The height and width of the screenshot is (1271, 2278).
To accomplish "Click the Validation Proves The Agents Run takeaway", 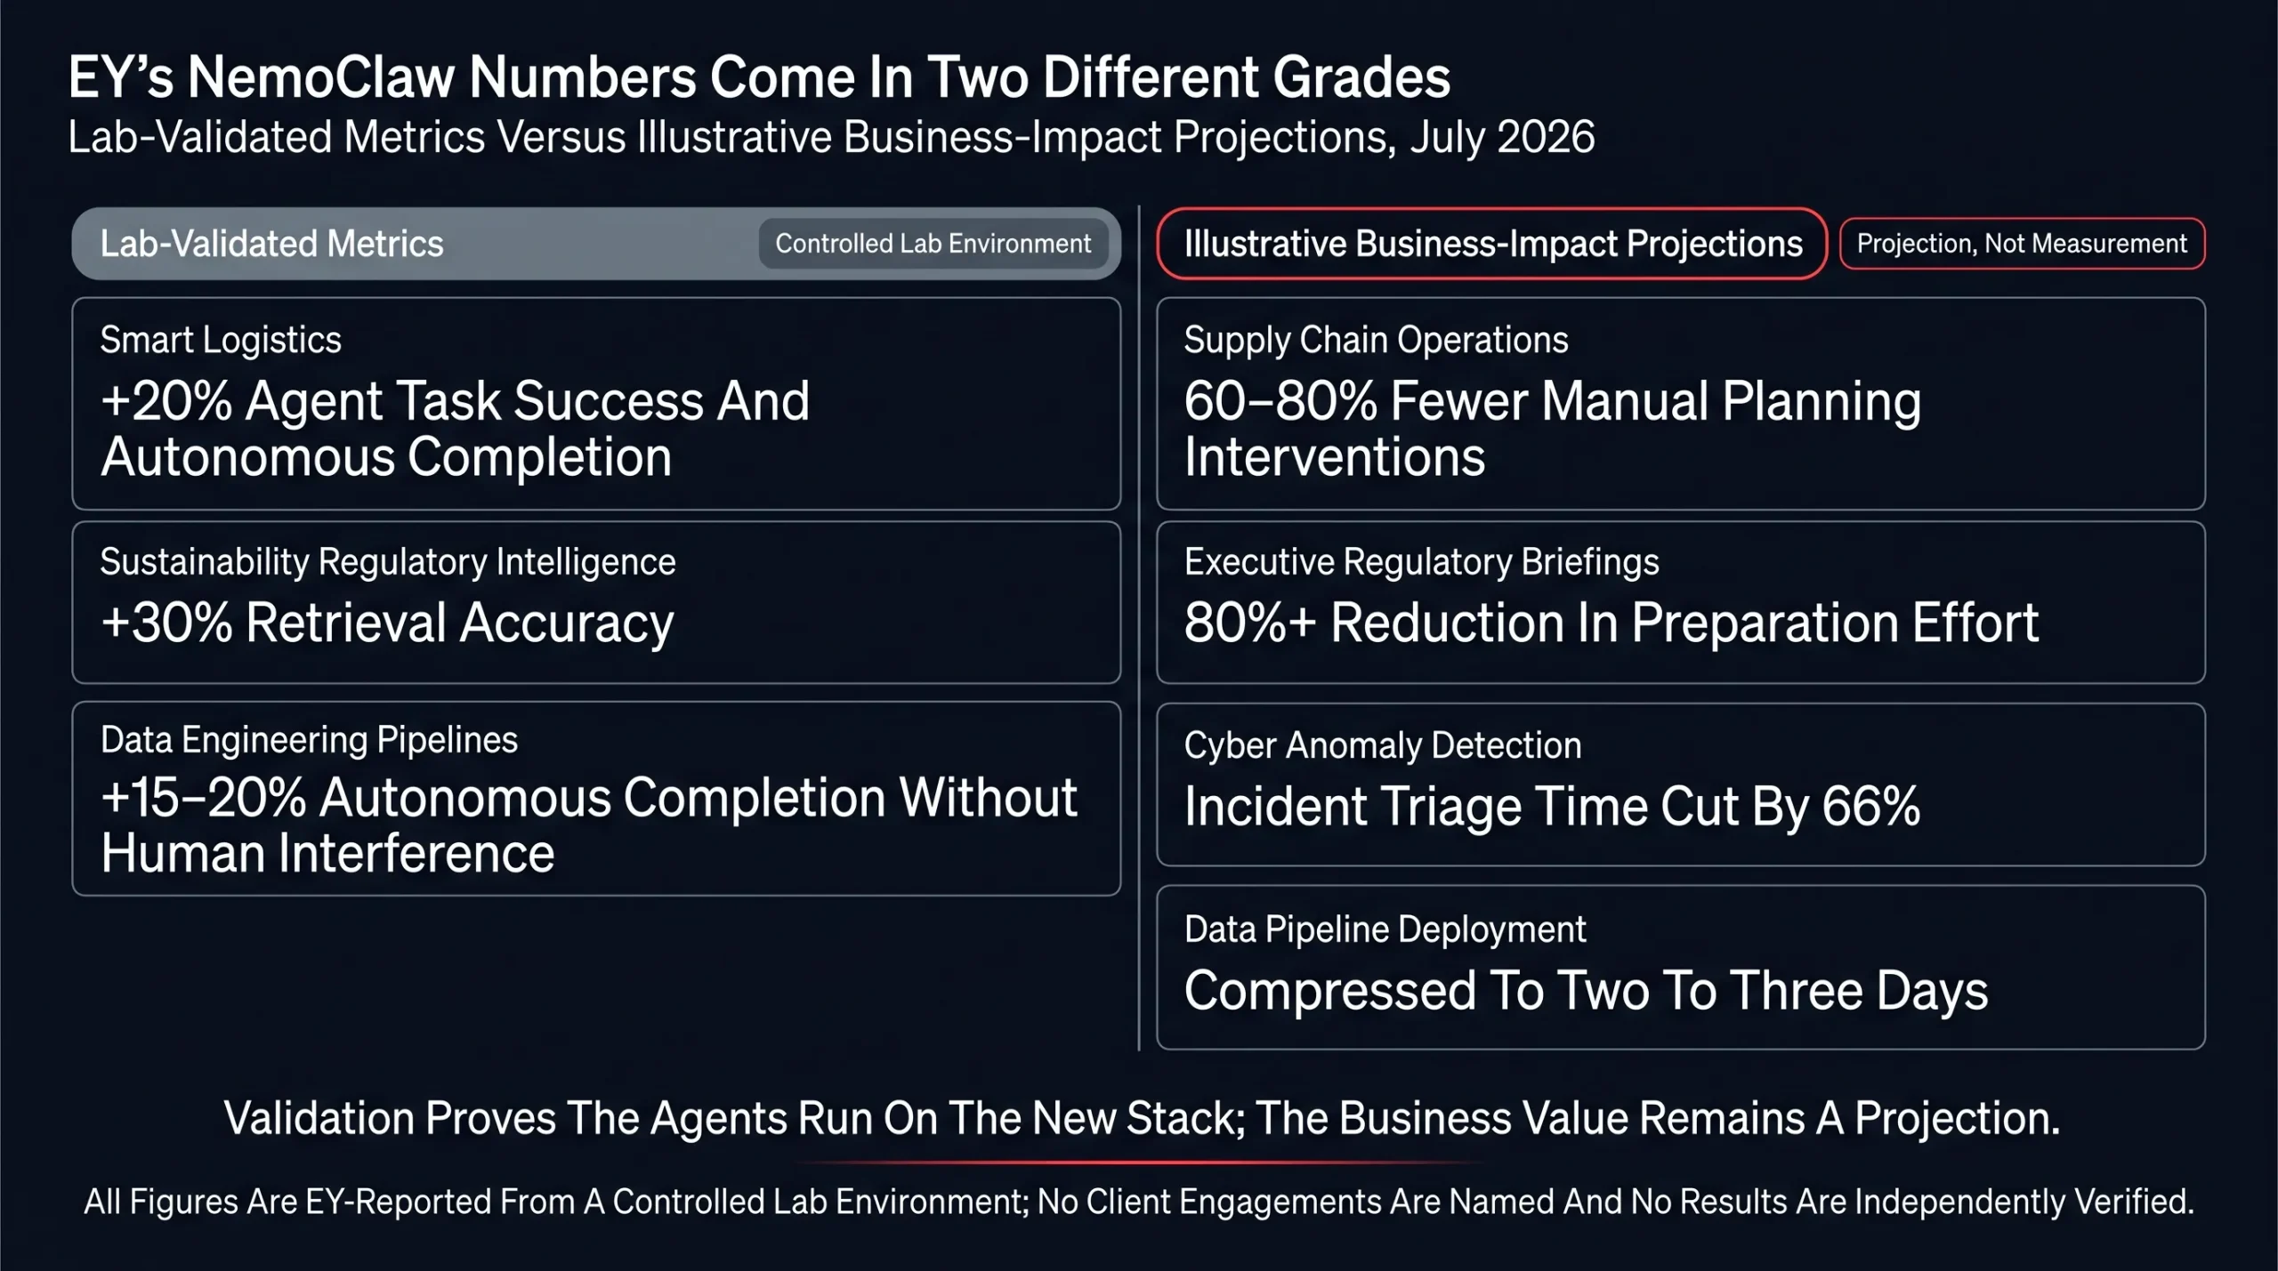I will point(1142,1118).
